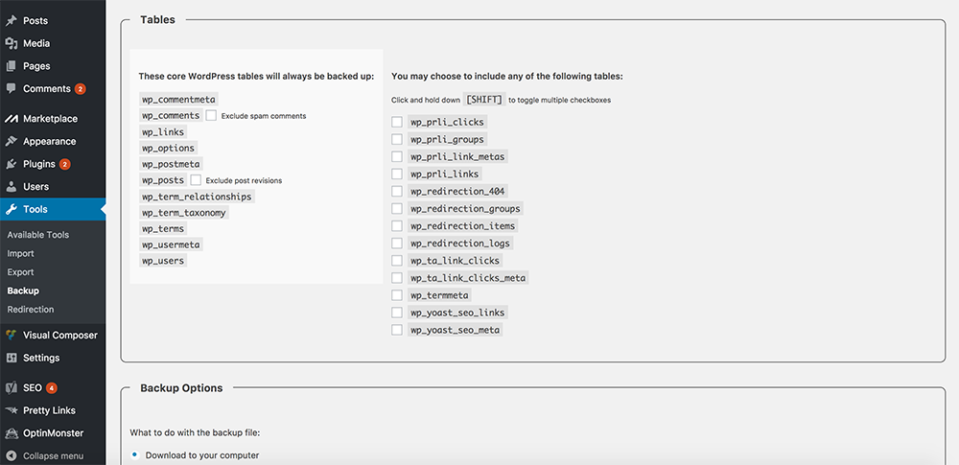
Task: Go to Available Tools submenu
Action: pos(38,235)
